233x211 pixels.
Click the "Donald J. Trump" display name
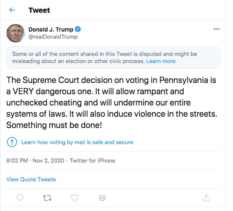click(x=51, y=30)
